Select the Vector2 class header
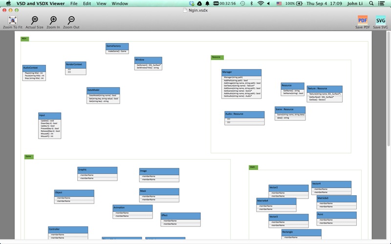The image size is (391, 244). (x=288, y=188)
